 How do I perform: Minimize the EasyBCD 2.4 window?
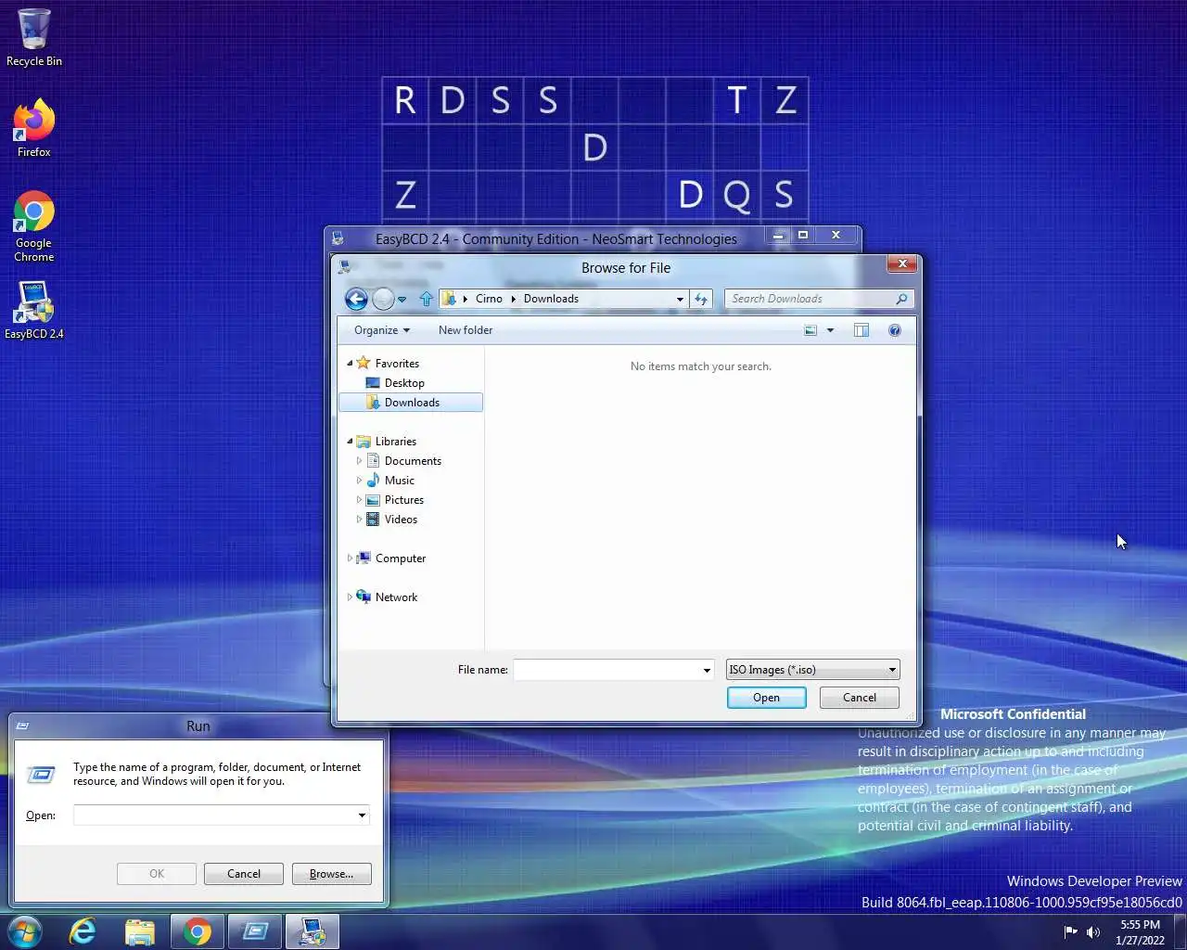(779, 236)
